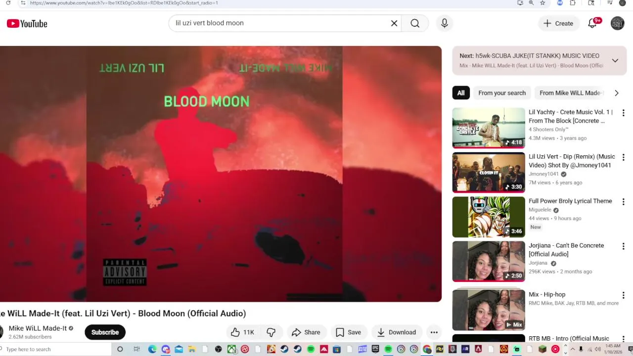The height and width of the screenshot is (356, 633).
Task: Open Microsoft Store on taskbar
Action: (x=337, y=349)
